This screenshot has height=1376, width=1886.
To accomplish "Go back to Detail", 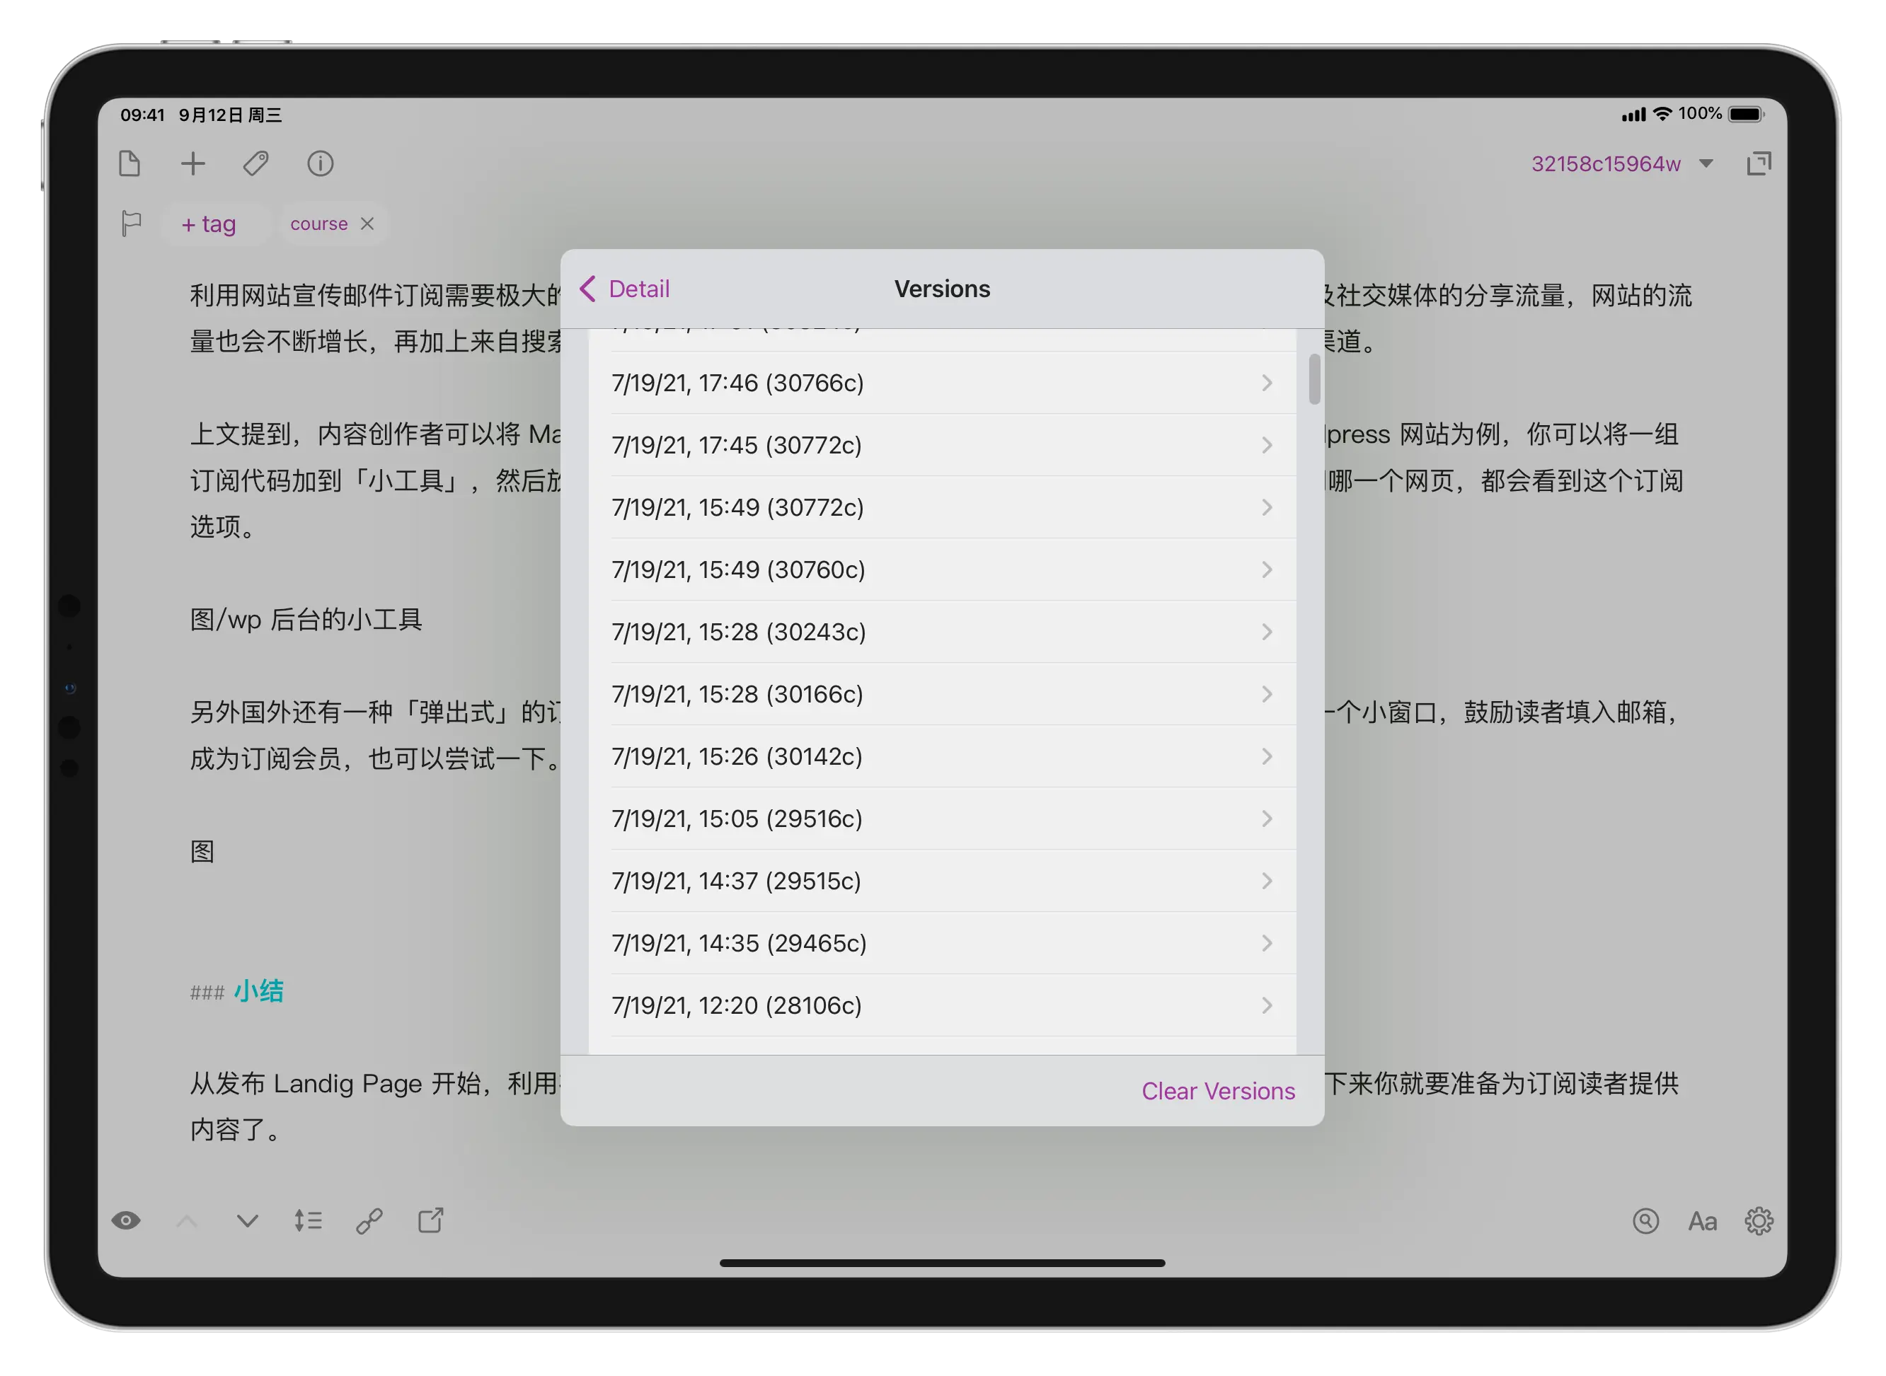I will coord(625,289).
